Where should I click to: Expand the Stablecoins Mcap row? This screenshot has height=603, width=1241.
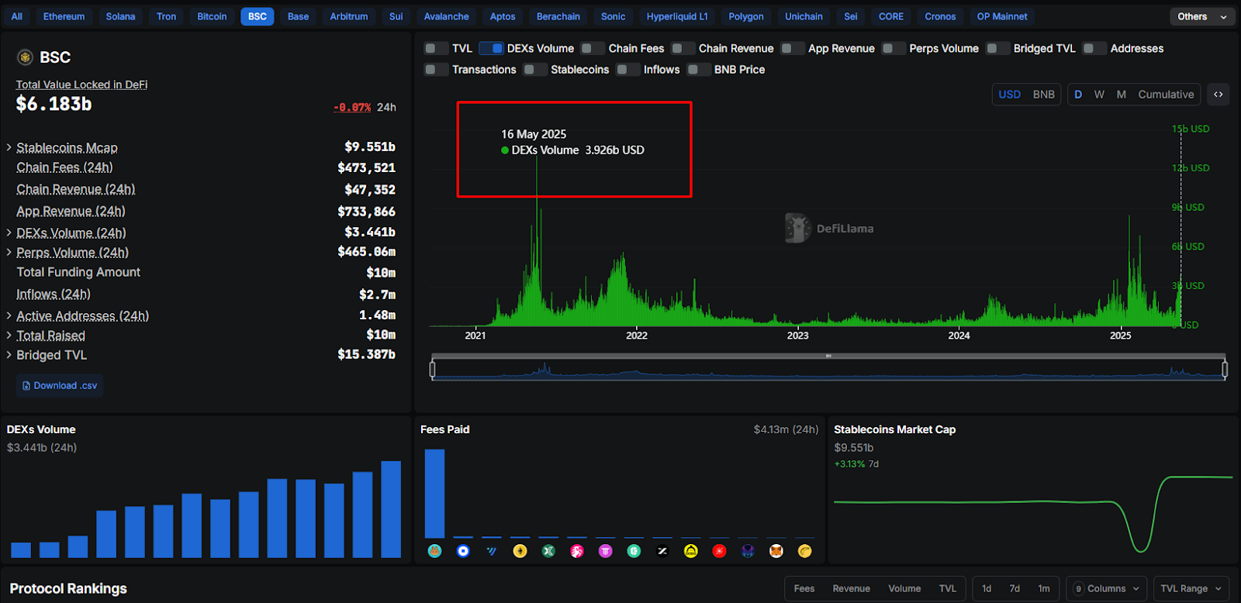click(x=9, y=147)
